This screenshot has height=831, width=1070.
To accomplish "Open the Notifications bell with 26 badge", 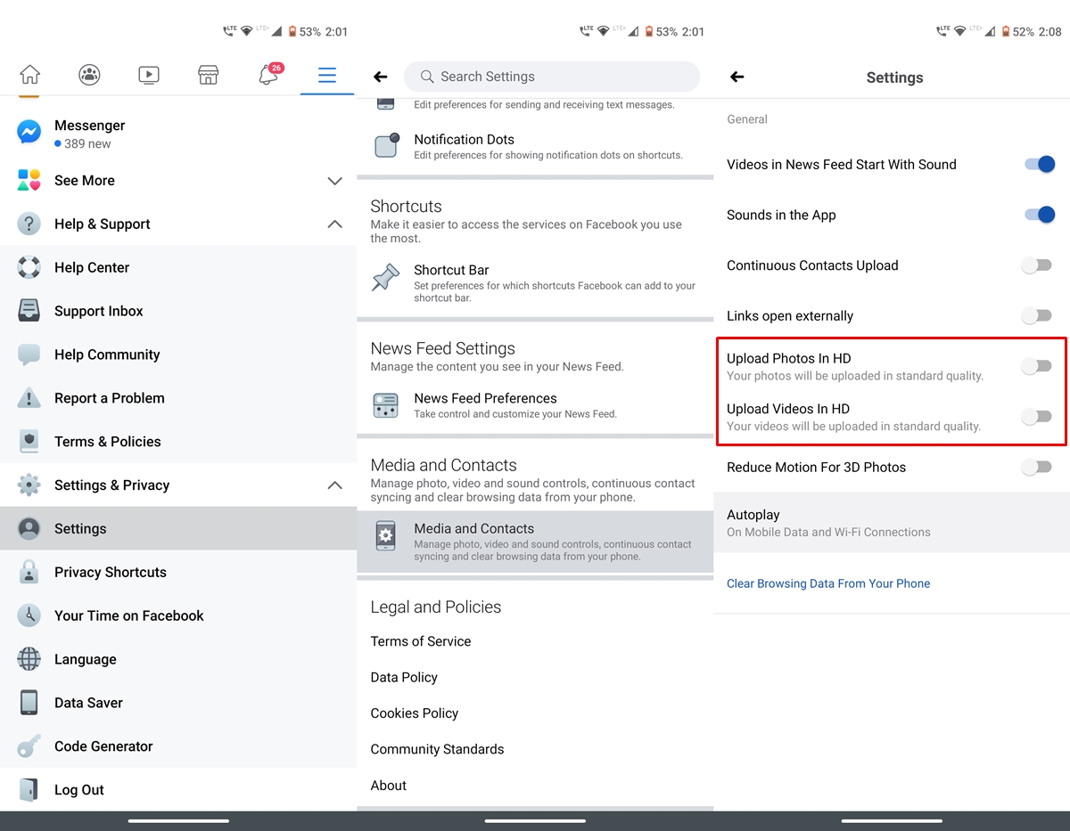I will (269, 74).
